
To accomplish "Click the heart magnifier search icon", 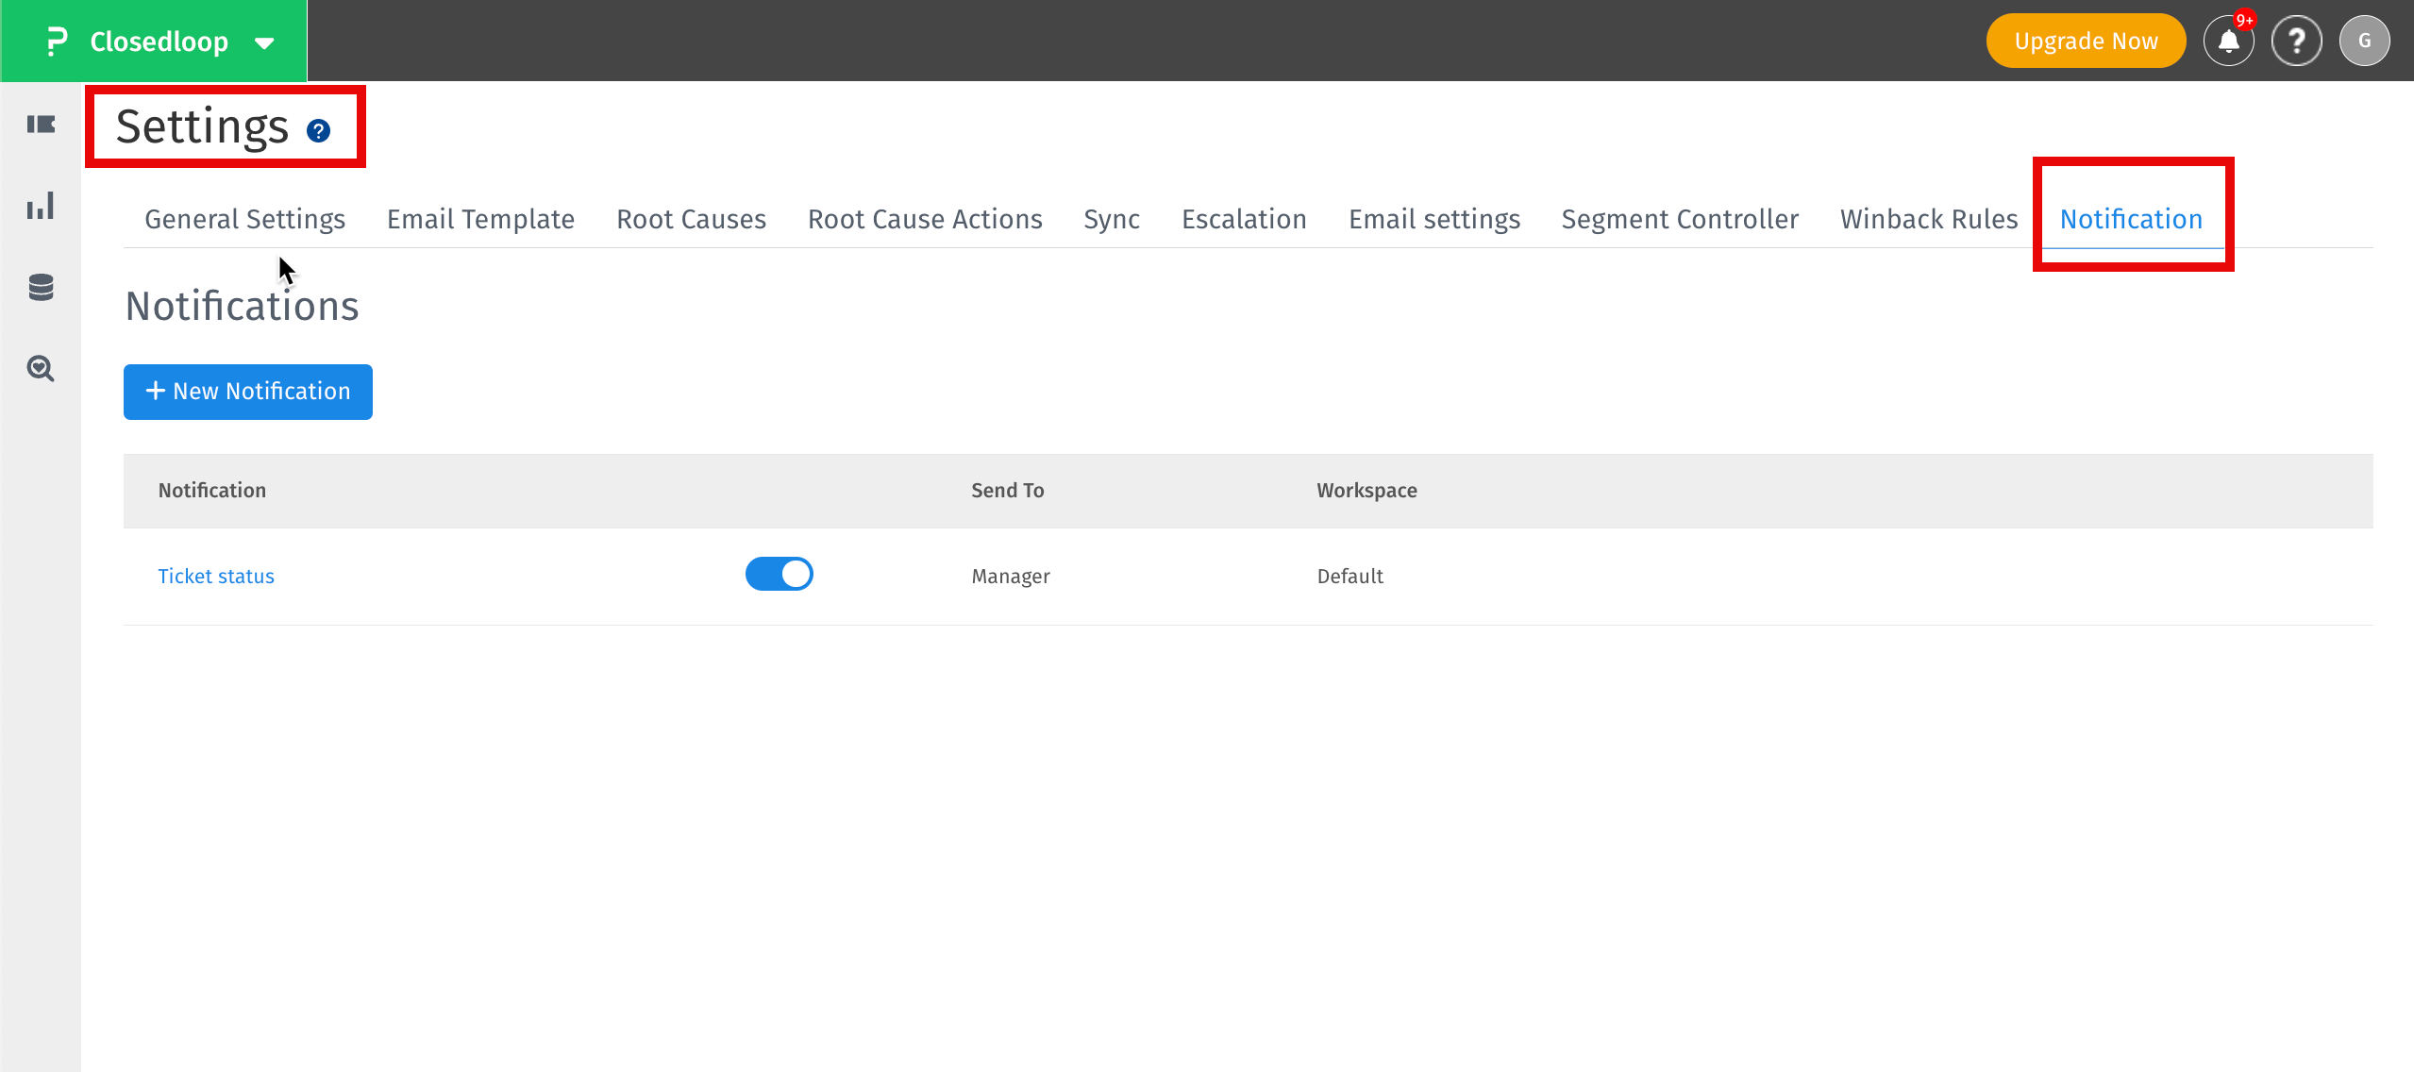I will pyautogui.click(x=40, y=369).
